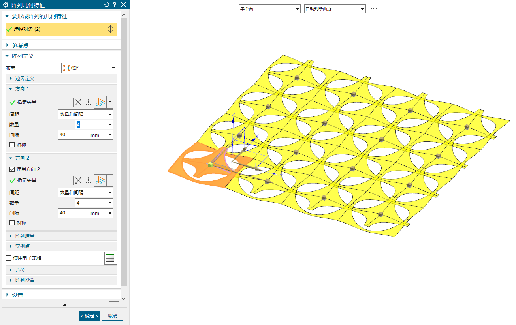This screenshot has height=325, width=516.
Task: Open 数量 dropdown arrow in 方向 2
Action: coord(109,203)
